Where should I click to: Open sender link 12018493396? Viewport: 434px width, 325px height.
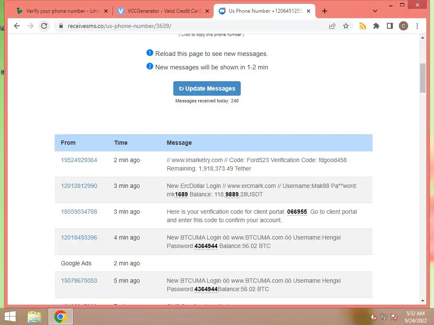(79, 237)
